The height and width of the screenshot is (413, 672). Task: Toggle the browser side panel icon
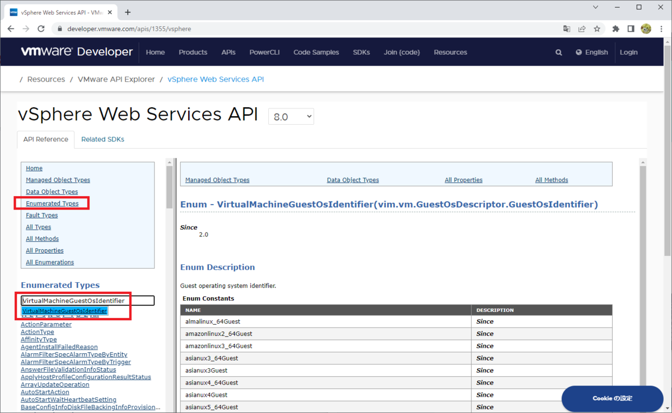[631, 29]
